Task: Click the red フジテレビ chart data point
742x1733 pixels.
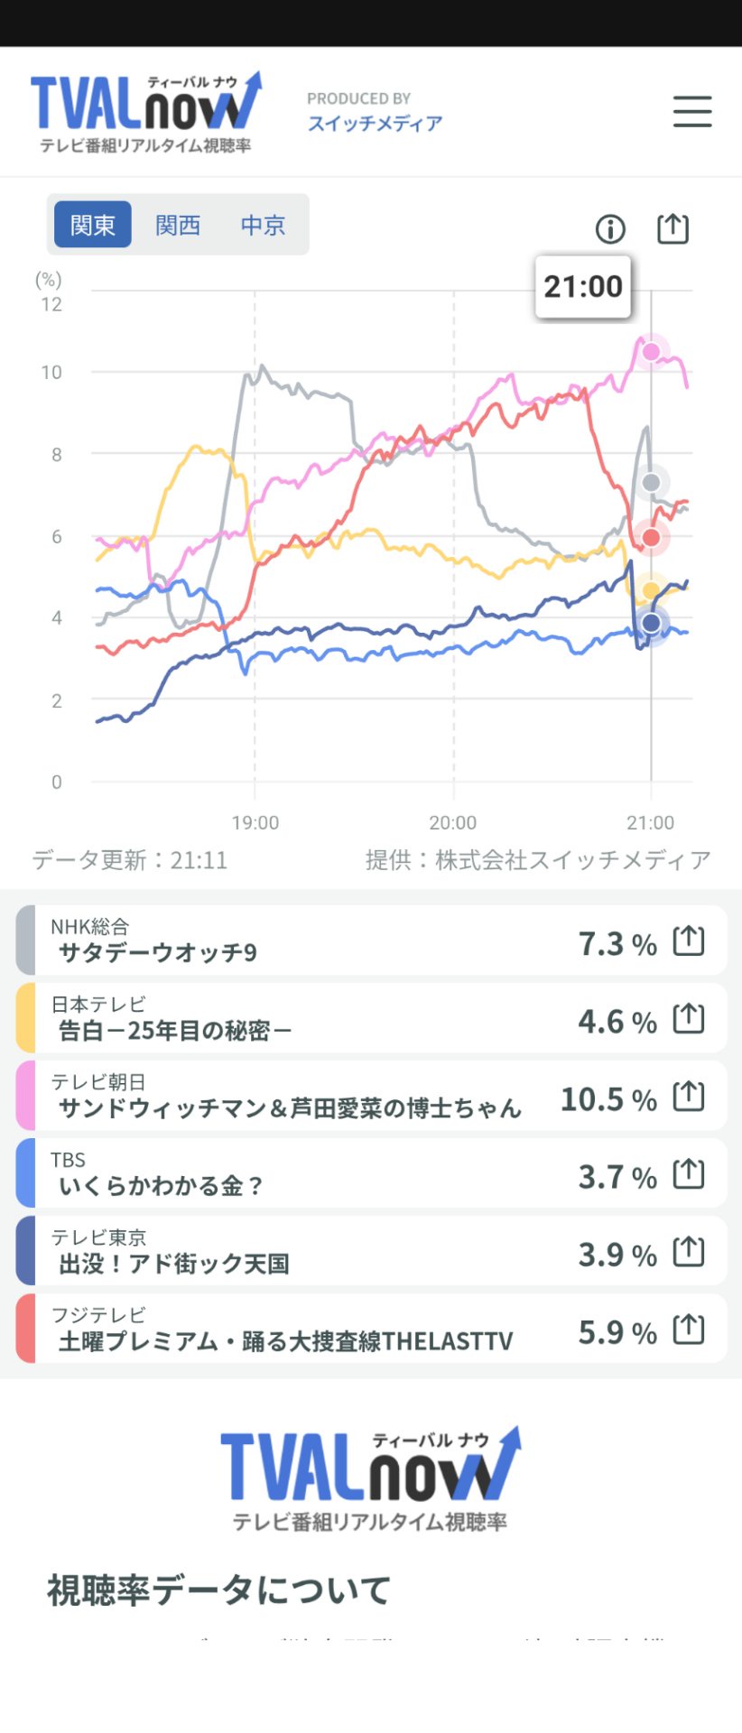Action: click(651, 538)
